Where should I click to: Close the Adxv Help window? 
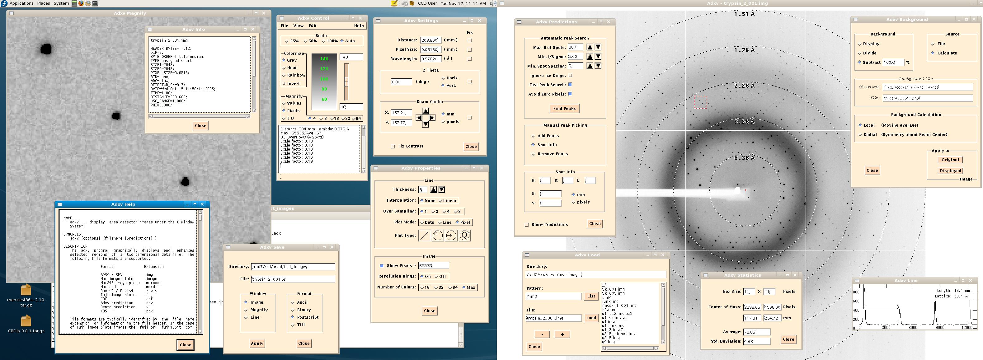186,345
